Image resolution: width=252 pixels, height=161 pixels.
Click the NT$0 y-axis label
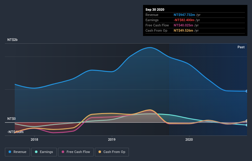tap(11, 119)
